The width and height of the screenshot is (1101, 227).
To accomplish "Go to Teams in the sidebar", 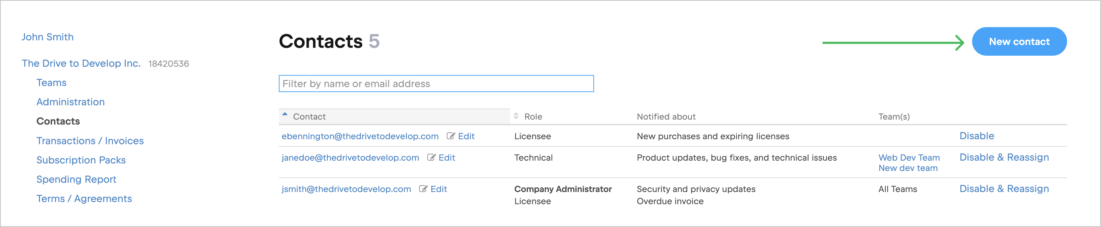I will click(51, 82).
